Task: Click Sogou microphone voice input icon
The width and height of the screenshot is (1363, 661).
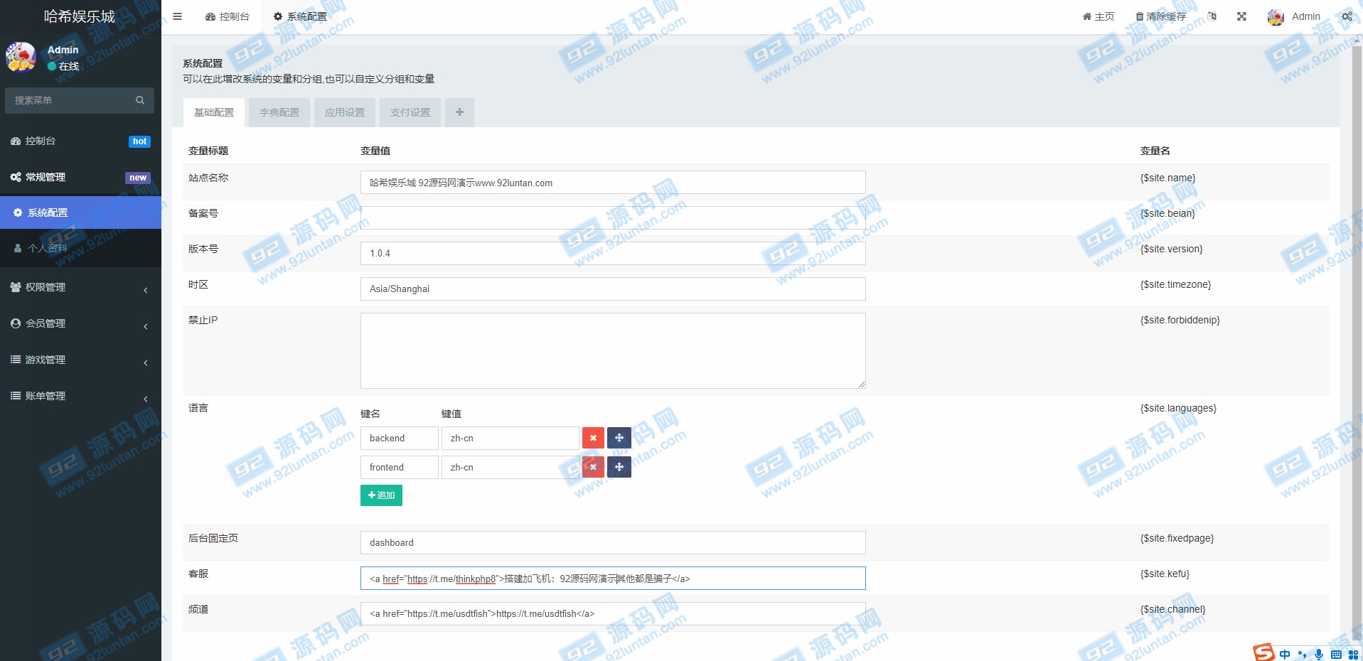Action: (1319, 655)
